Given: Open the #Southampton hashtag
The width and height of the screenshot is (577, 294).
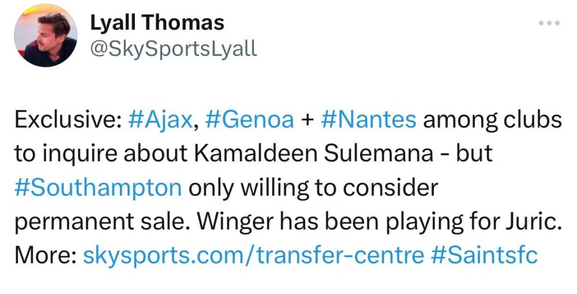Looking at the screenshot, I should [98, 188].
